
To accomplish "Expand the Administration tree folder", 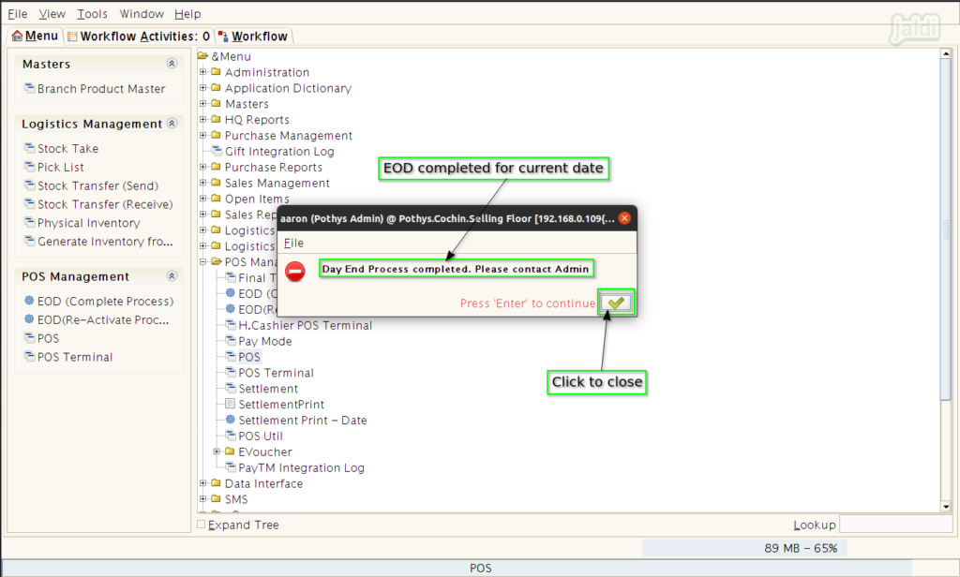I will coord(202,71).
